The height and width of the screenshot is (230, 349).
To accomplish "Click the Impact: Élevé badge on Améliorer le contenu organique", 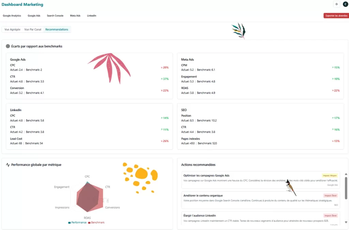I will pos(330,196).
